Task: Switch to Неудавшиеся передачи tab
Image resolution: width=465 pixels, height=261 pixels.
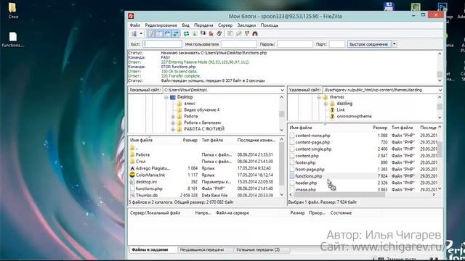Action: [202, 249]
